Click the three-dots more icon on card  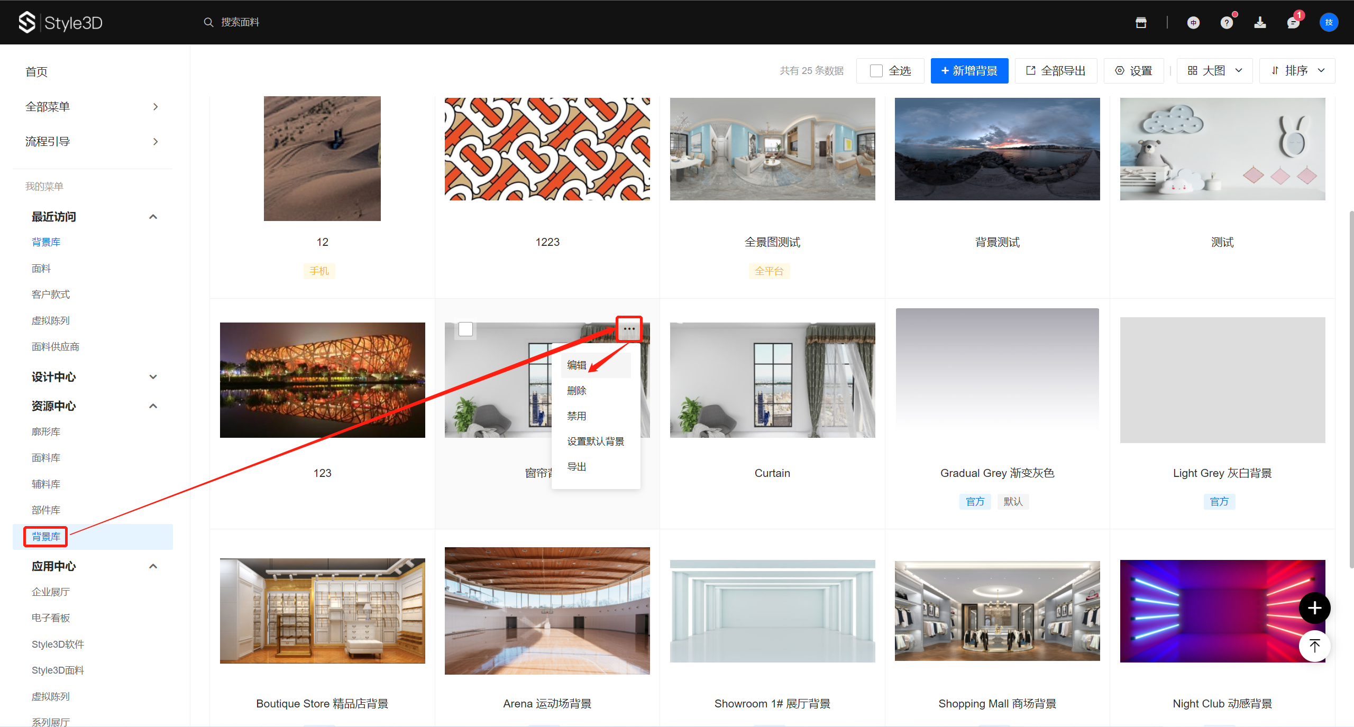click(629, 329)
